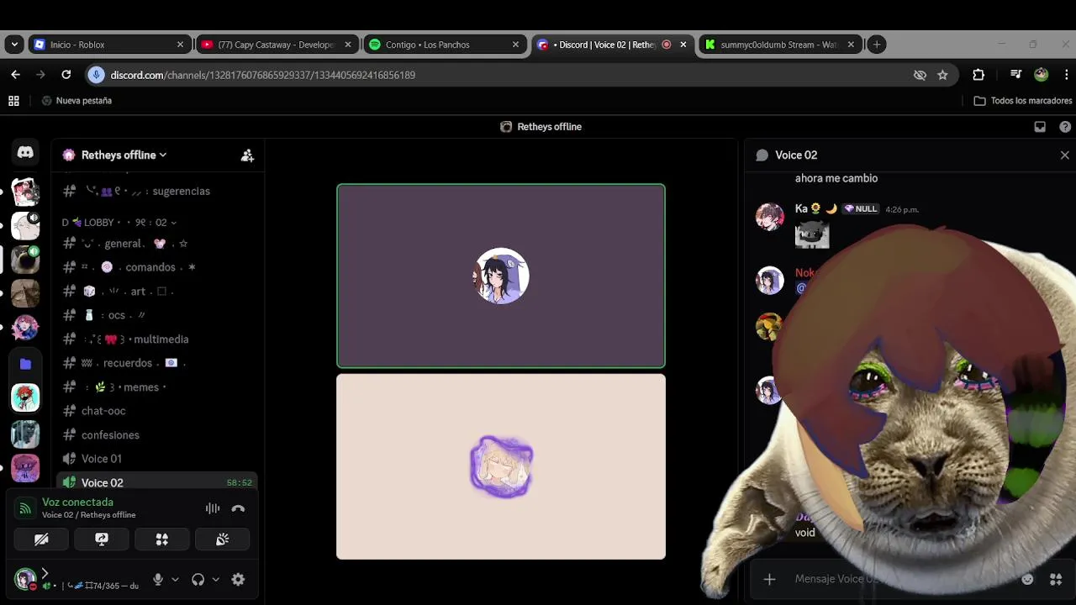Open the multimedia channel
Screen dimensions: 1076x605
(x=157, y=339)
